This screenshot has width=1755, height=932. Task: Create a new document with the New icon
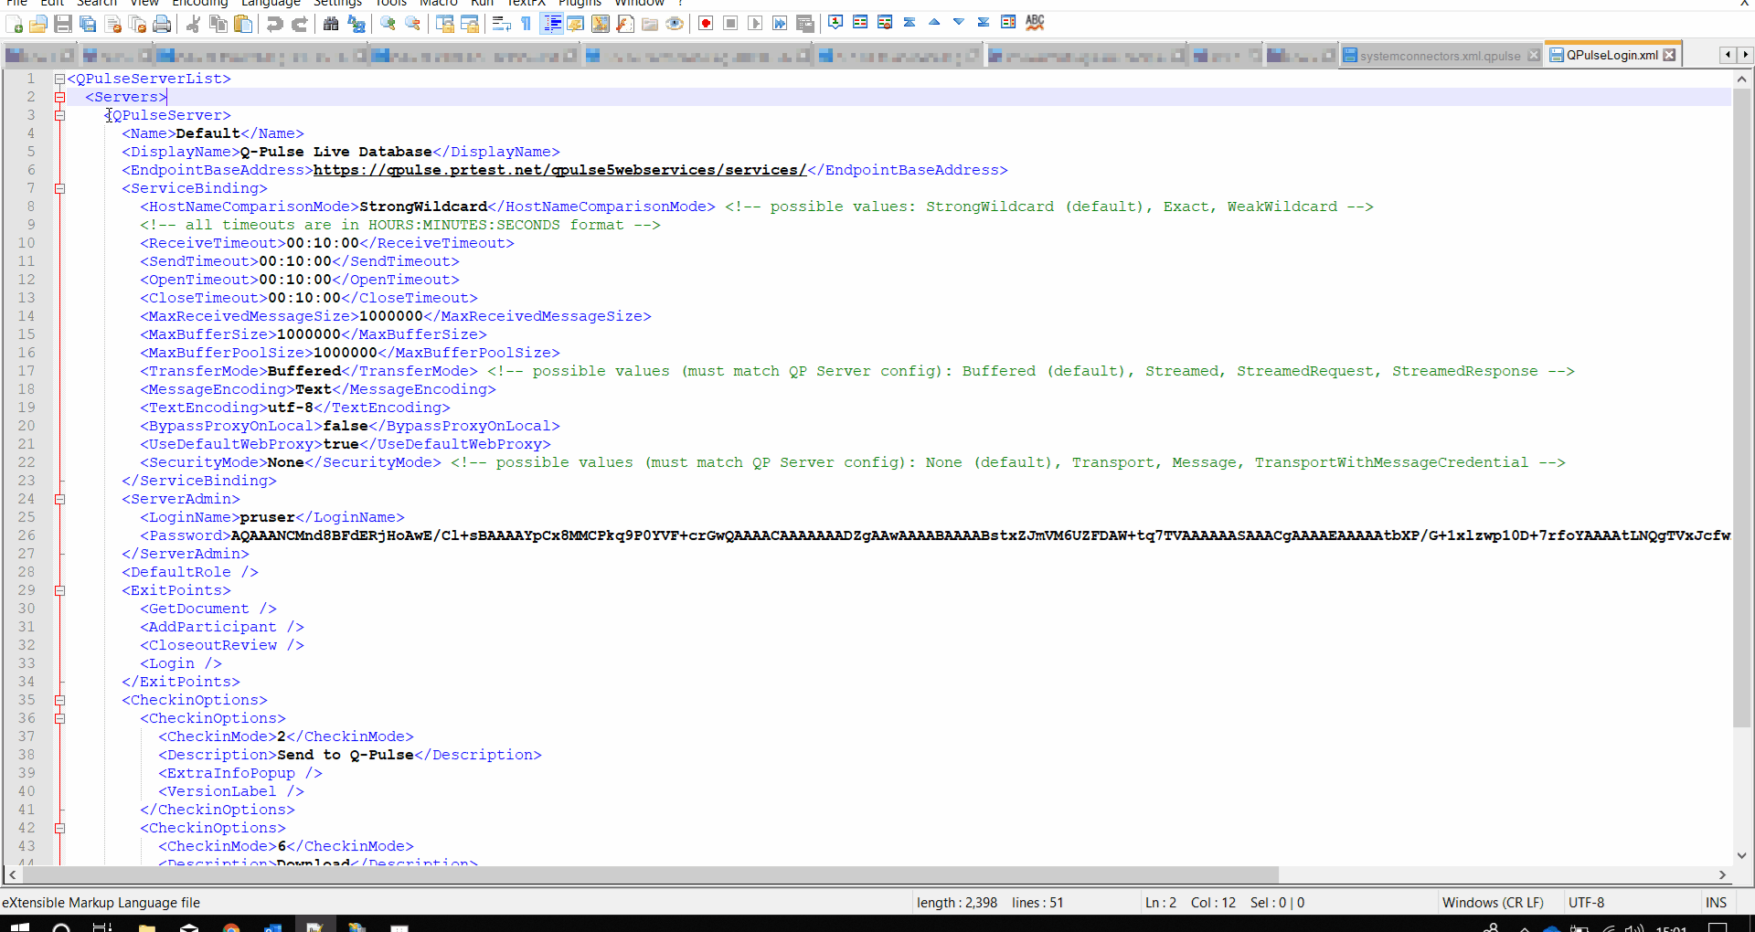coord(15,24)
